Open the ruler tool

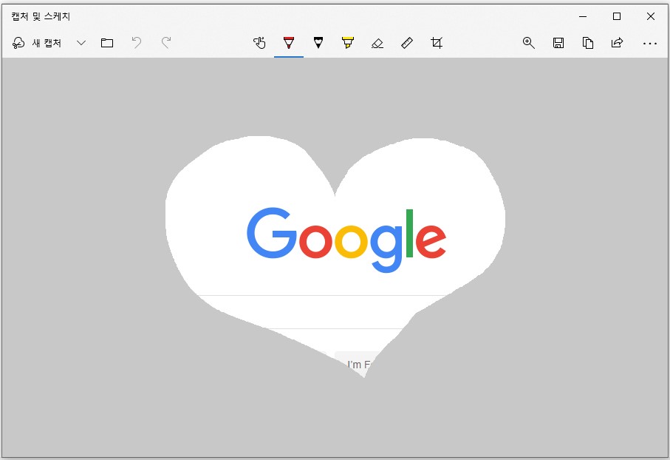(407, 43)
